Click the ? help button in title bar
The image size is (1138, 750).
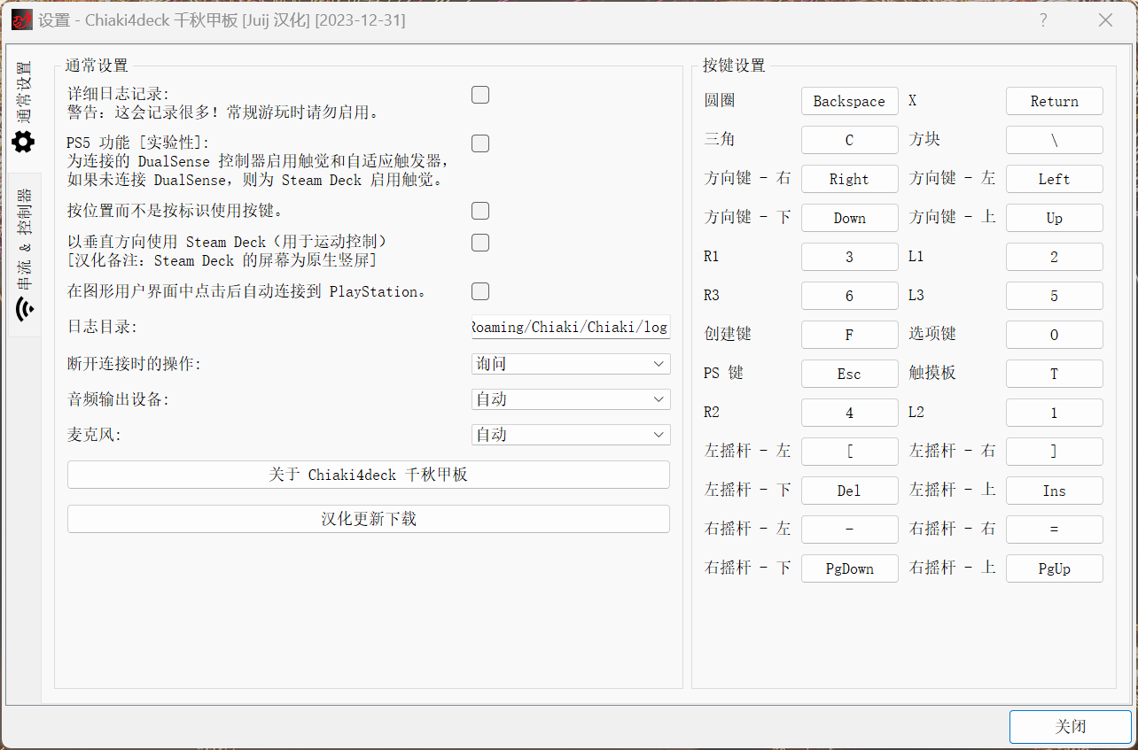click(x=1043, y=19)
